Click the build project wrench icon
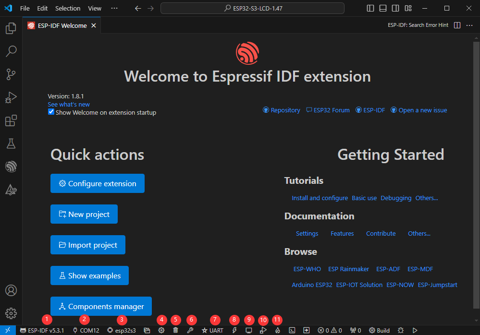 click(x=190, y=330)
